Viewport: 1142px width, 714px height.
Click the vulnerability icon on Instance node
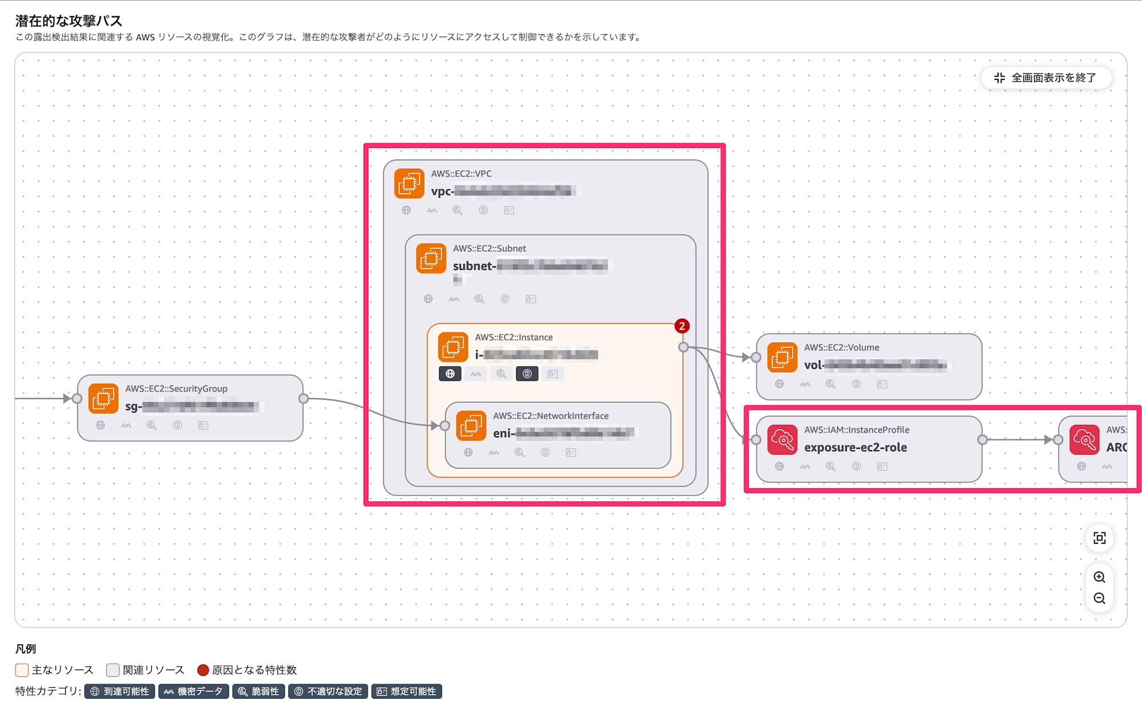(501, 374)
